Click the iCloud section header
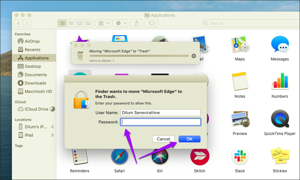Image resolution: width=300 pixels, height=180 pixels. (20, 102)
